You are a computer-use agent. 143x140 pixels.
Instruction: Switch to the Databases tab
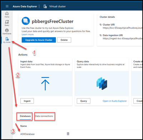click(25, 116)
